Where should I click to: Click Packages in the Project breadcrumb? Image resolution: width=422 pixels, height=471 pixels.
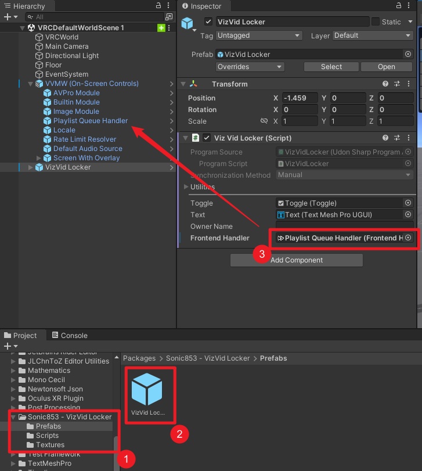(139, 358)
